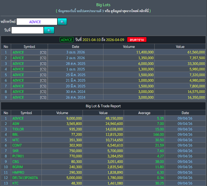207x186 pixels.
Task: Click the symbol input field containing ADVICE
Action: click(37, 22)
